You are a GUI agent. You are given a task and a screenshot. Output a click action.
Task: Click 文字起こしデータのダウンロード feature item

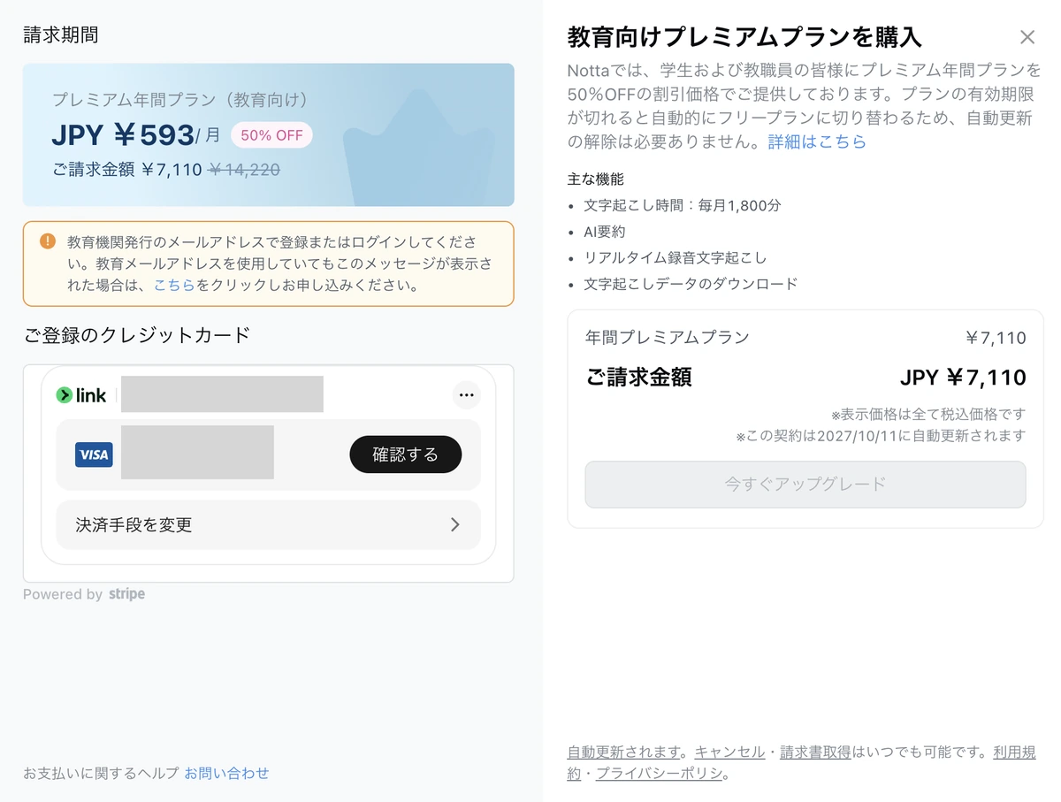point(691,284)
